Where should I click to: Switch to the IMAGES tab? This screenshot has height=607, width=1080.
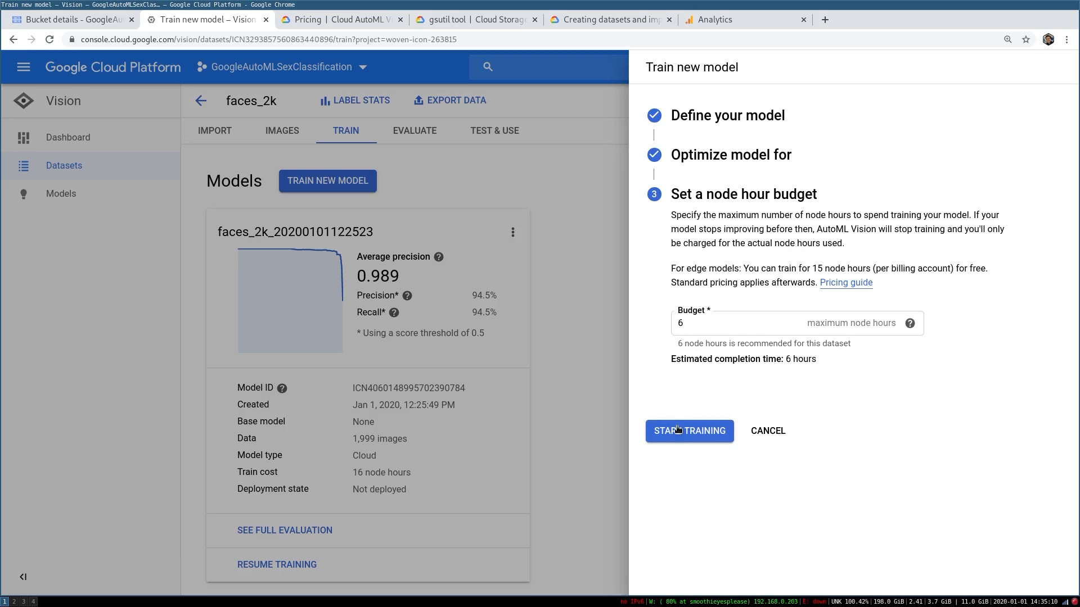tap(282, 130)
